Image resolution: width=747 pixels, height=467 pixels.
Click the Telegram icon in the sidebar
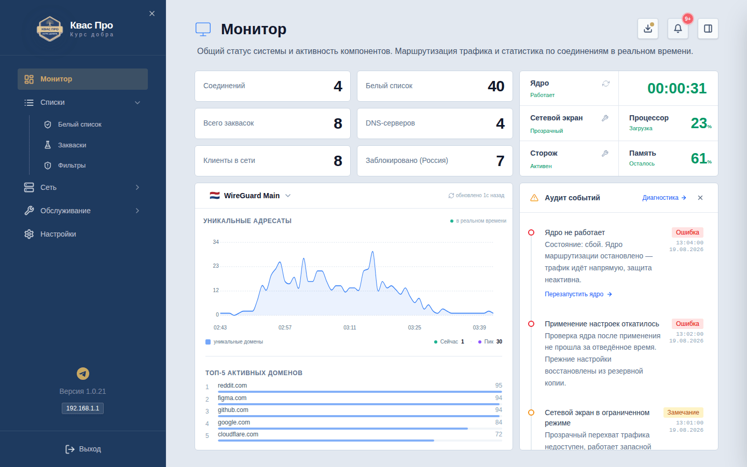[x=83, y=374]
